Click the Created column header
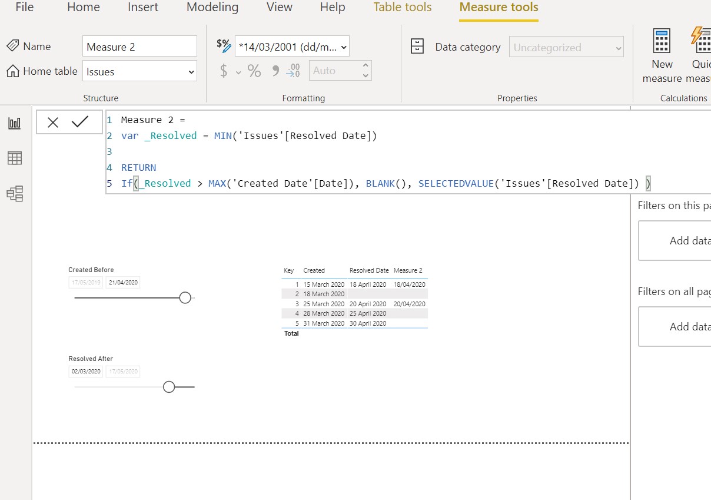Image resolution: width=711 pixels, height=500 pixels. coord(314,270)
